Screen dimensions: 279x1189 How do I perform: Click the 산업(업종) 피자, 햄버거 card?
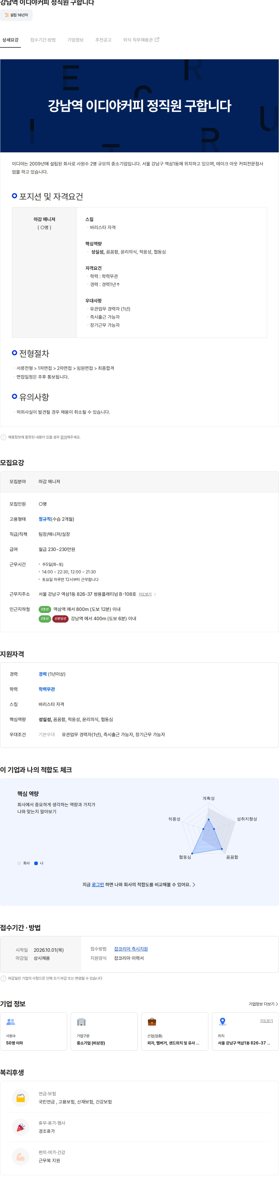(175, 1031)
